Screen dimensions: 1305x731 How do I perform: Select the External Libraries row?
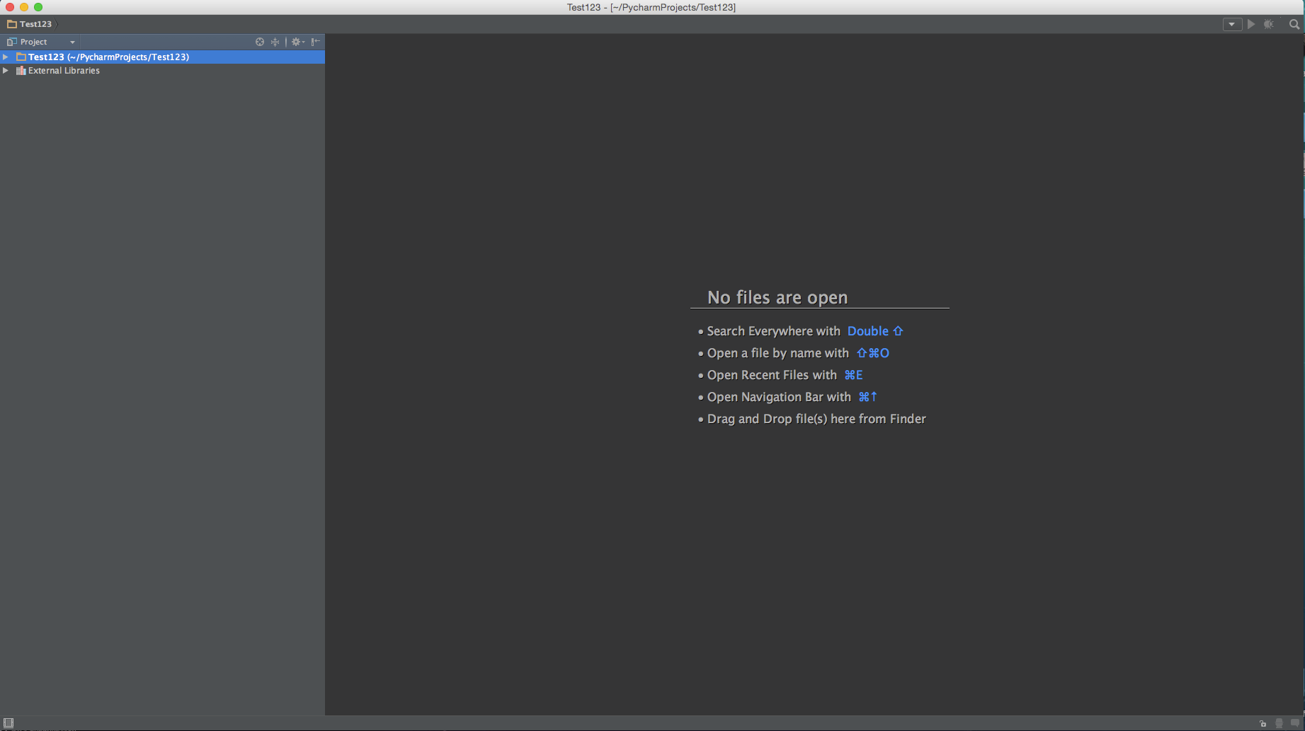point(63,70)
